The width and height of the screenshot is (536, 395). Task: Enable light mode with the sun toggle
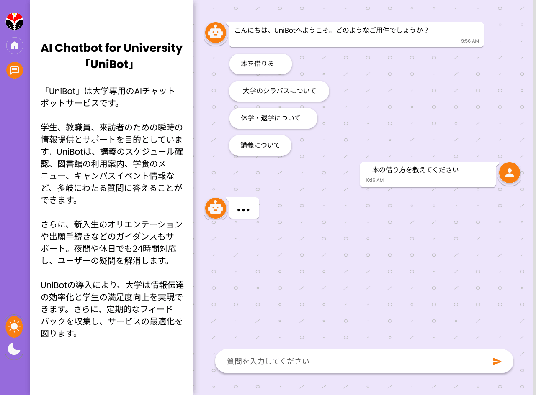(15, 326)
